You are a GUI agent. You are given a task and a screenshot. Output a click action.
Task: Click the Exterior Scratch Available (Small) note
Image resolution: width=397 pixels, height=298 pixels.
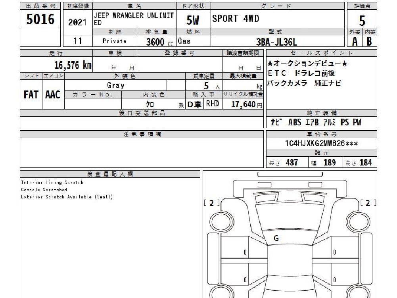coord(67,197)
